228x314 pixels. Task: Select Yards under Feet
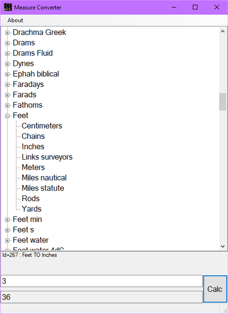[31, 209]
